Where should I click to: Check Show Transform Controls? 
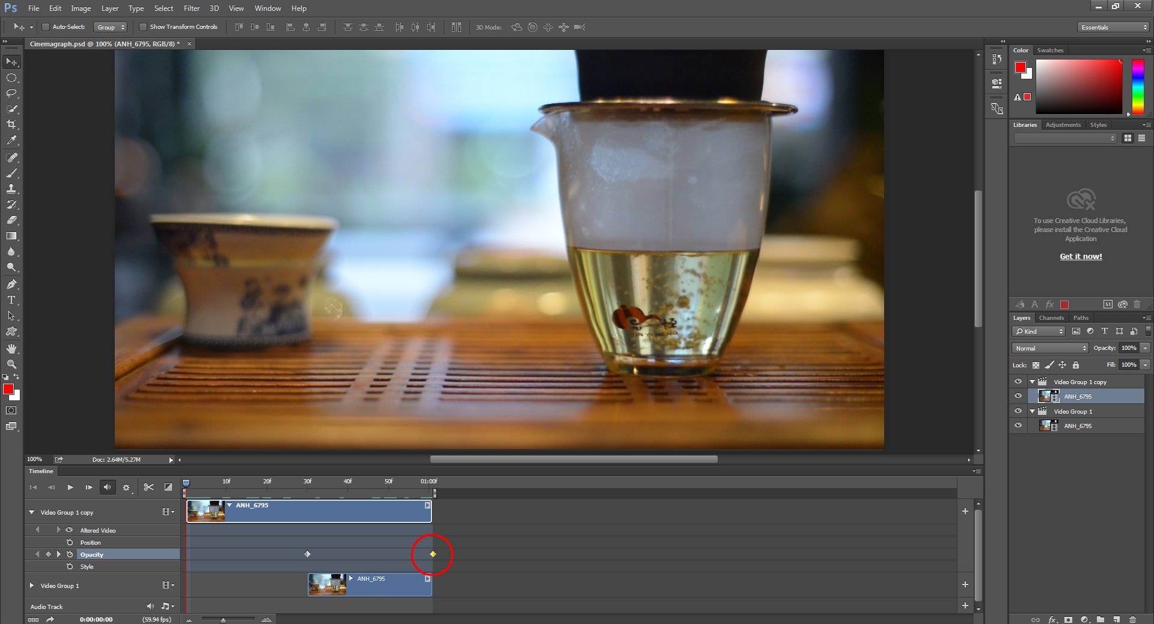pos(144,27)
